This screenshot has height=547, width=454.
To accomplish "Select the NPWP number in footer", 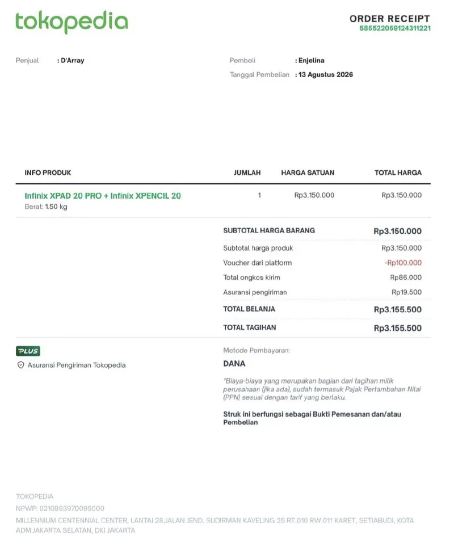I will tap(72, 508).
